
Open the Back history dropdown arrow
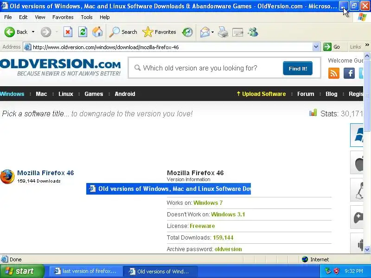33,32
